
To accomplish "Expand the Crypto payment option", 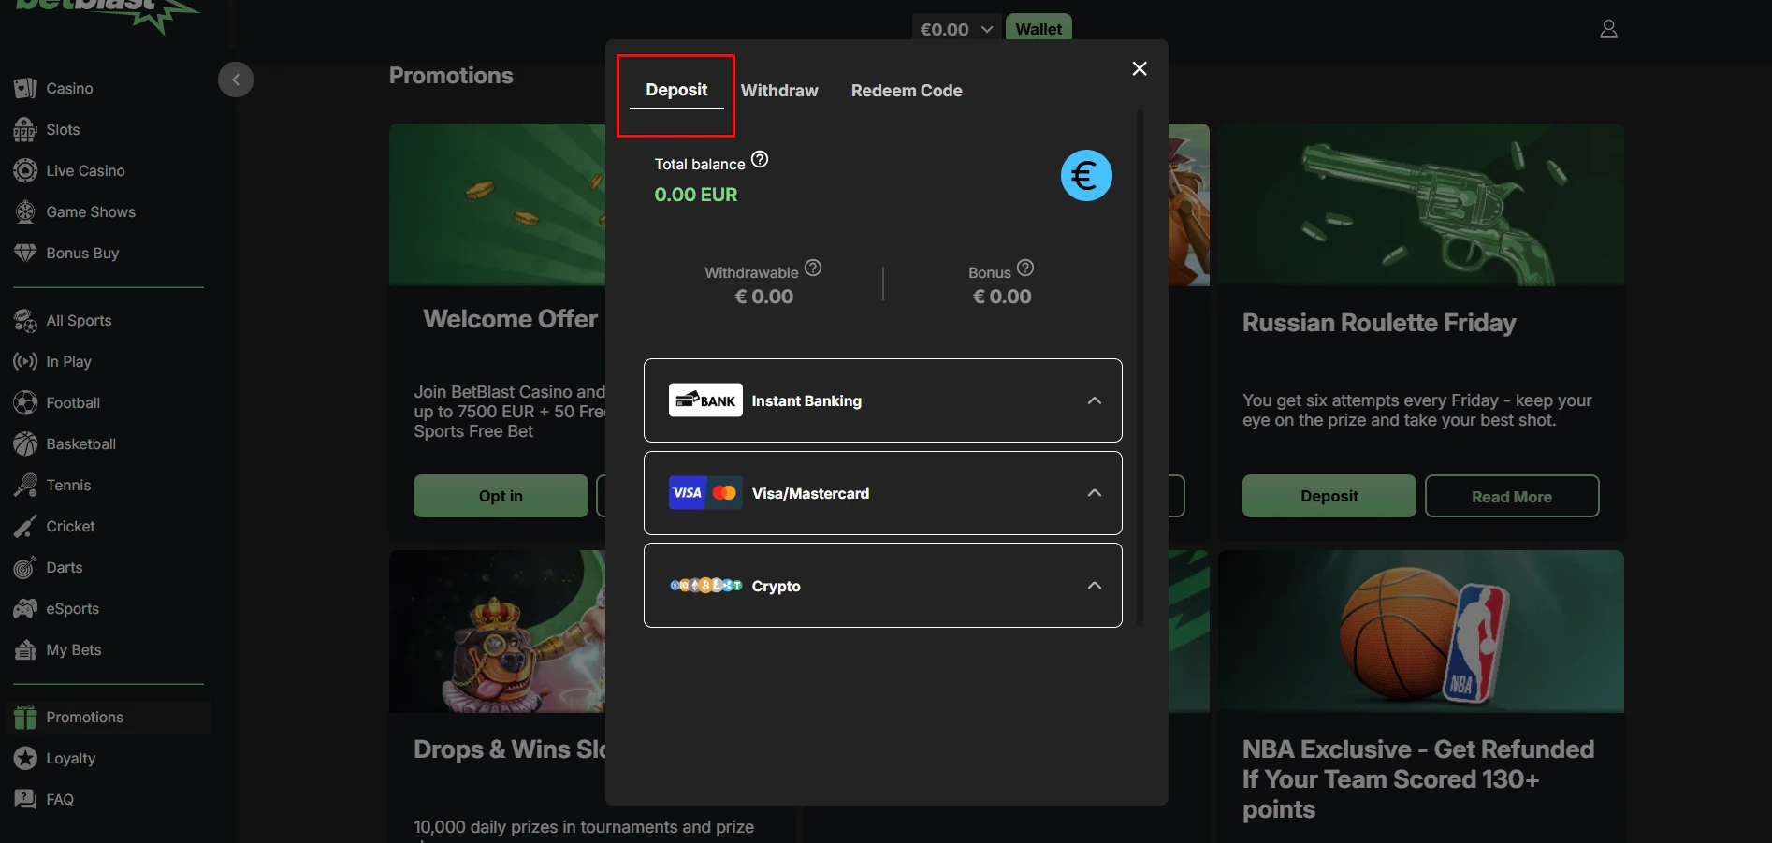I will tap(883, 586).
